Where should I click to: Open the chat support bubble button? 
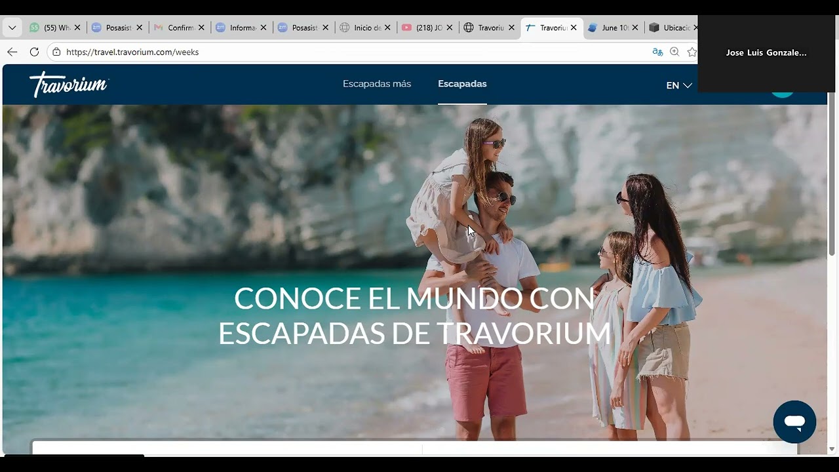794,422
